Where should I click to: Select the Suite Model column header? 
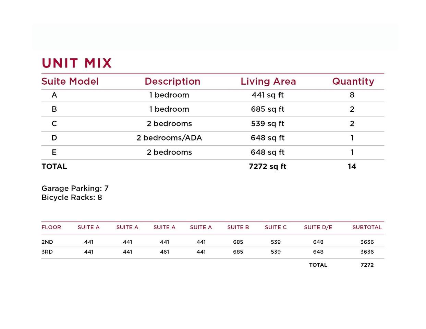click(x=70, y=82)
